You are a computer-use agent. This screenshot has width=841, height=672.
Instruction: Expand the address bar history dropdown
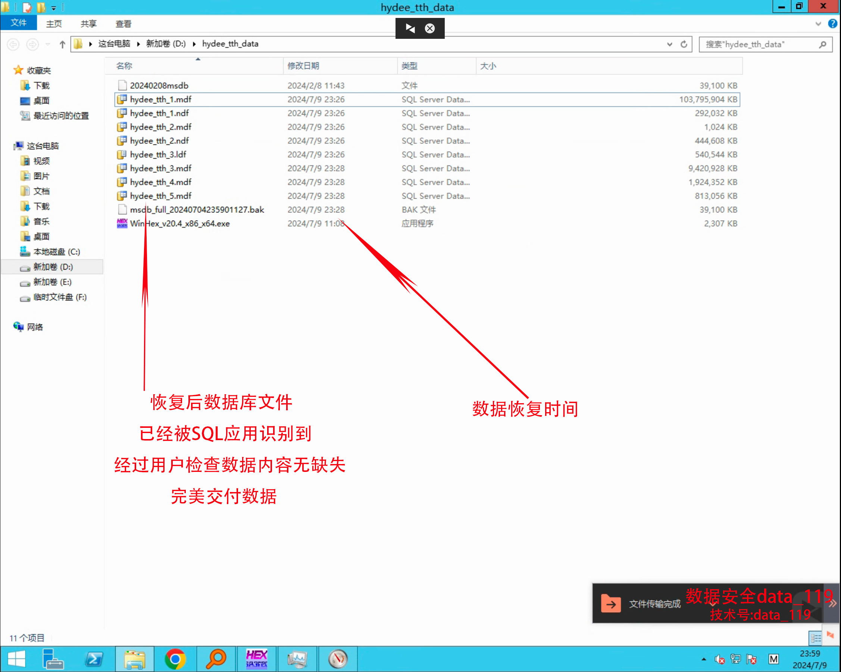tap(669, 44)
